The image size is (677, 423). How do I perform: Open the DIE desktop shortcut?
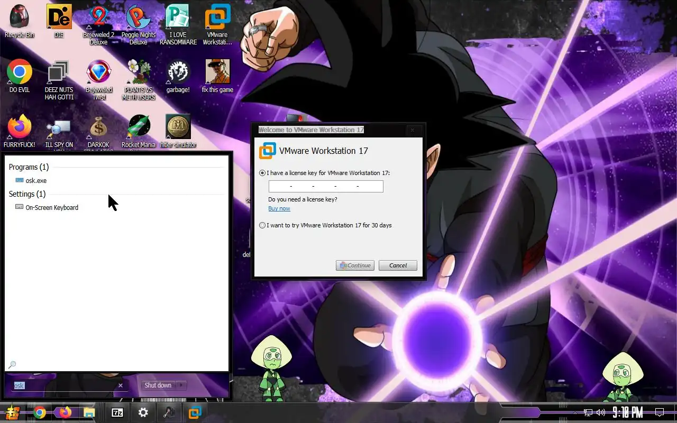click(x=59, y=21)
